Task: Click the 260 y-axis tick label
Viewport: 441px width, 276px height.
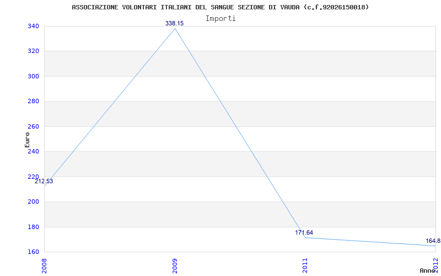Action: [x=33, y=127]
